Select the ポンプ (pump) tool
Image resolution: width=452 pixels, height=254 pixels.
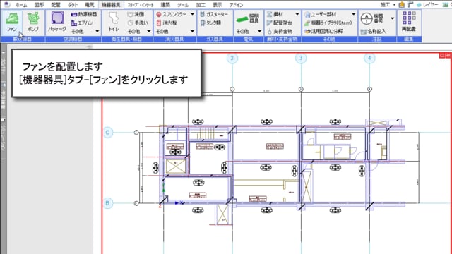point(33,22)
